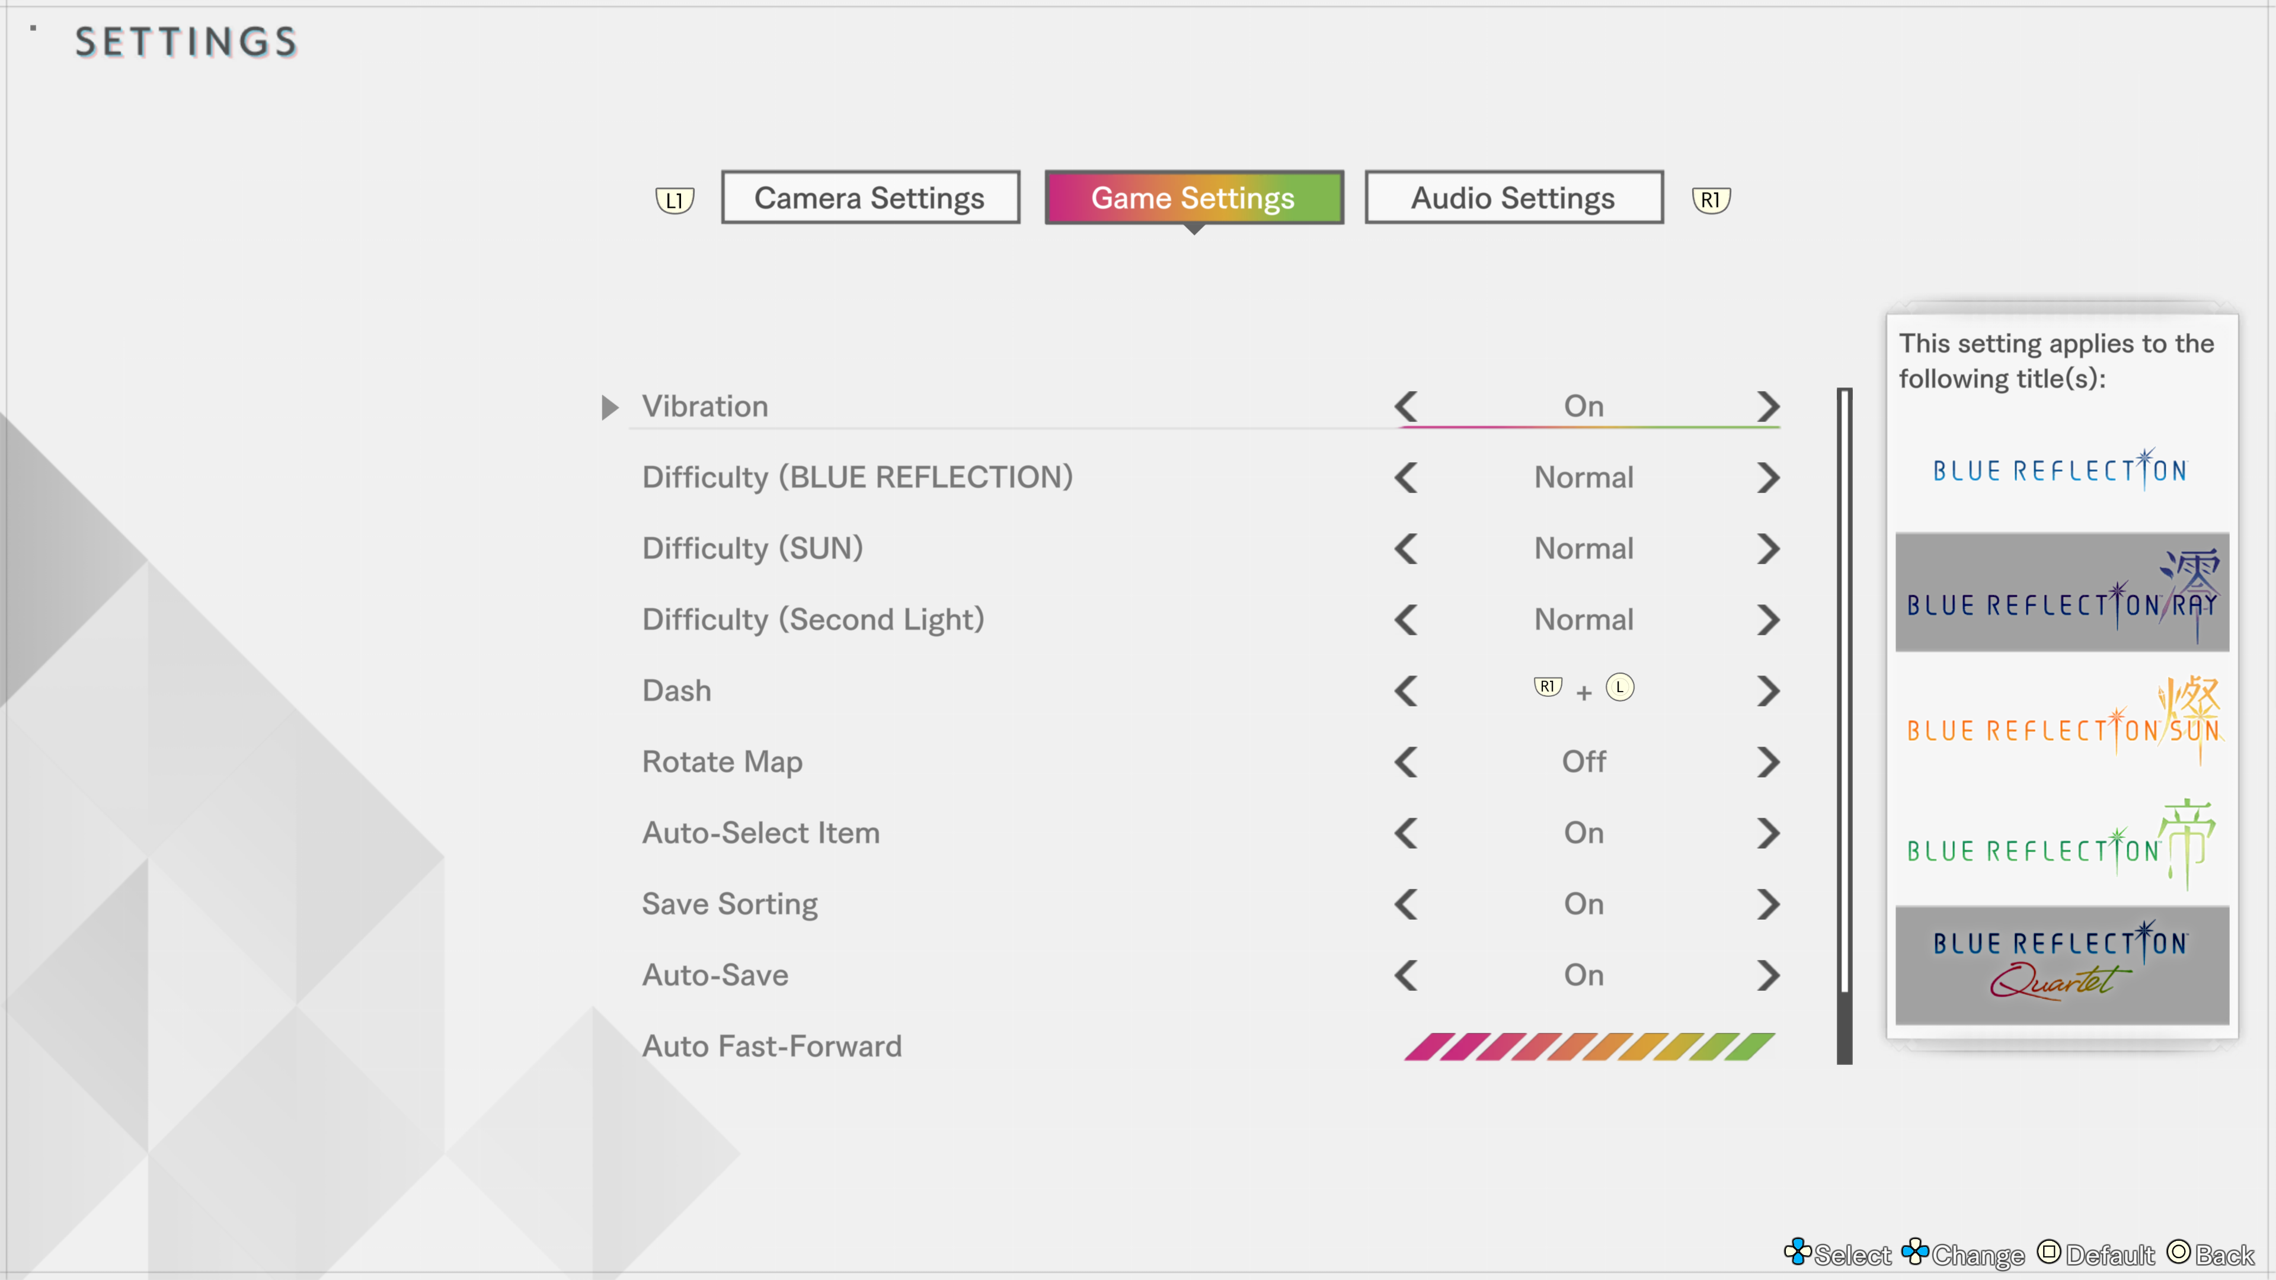2276x1280 pixels.
Task: Adjust the Auto Fast-Forward striped slider
Action: (x=1588, y=1047)
